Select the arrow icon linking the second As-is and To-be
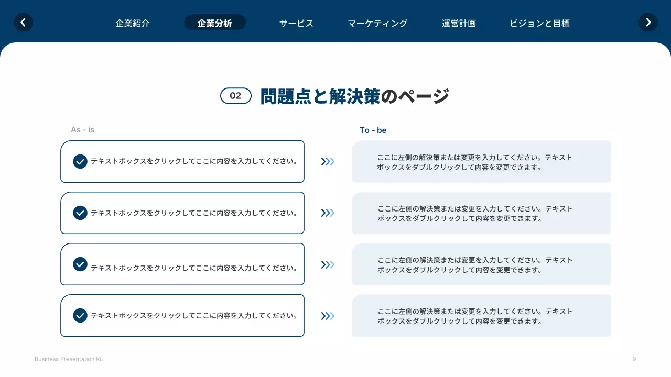This screenshot has height=377, width=671. [328, 213]
